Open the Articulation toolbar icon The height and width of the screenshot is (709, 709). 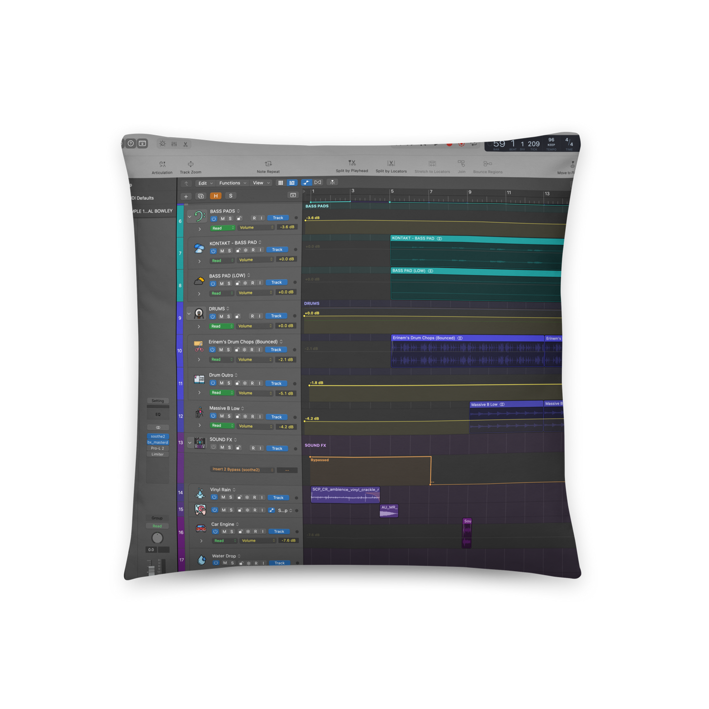(162, 164)
